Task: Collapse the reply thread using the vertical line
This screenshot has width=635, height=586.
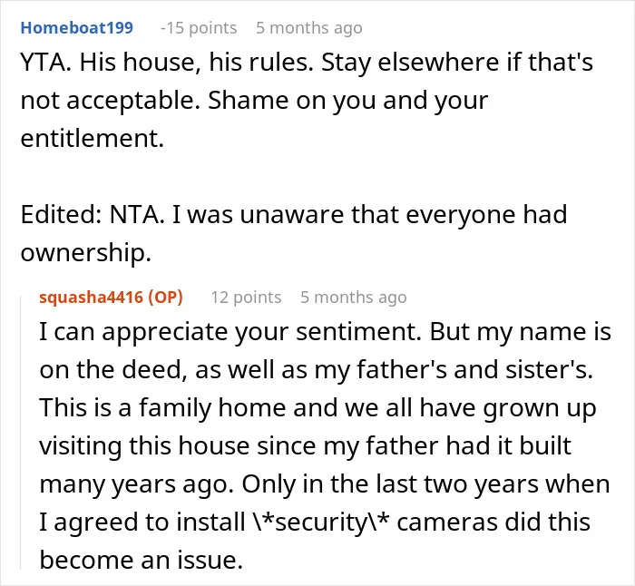Action: click(x=21, y=433)
